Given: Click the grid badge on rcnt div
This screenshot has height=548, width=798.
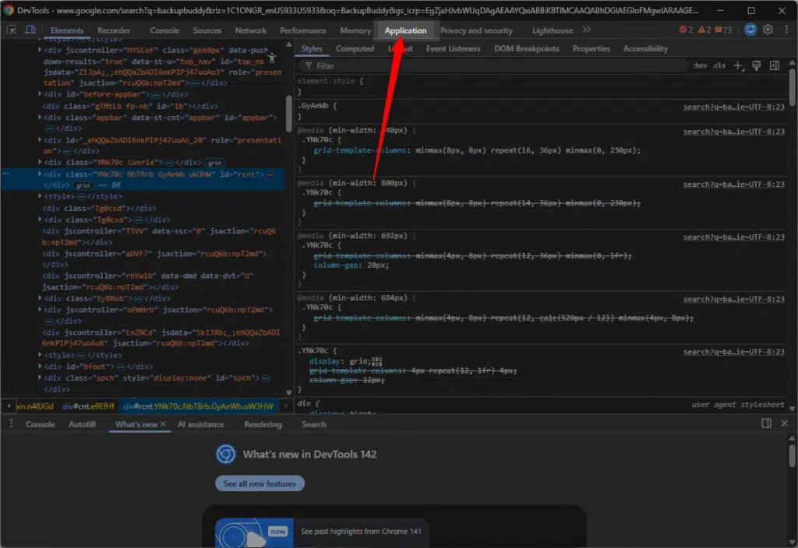Looking at the screenshot, I should [83, 186].
